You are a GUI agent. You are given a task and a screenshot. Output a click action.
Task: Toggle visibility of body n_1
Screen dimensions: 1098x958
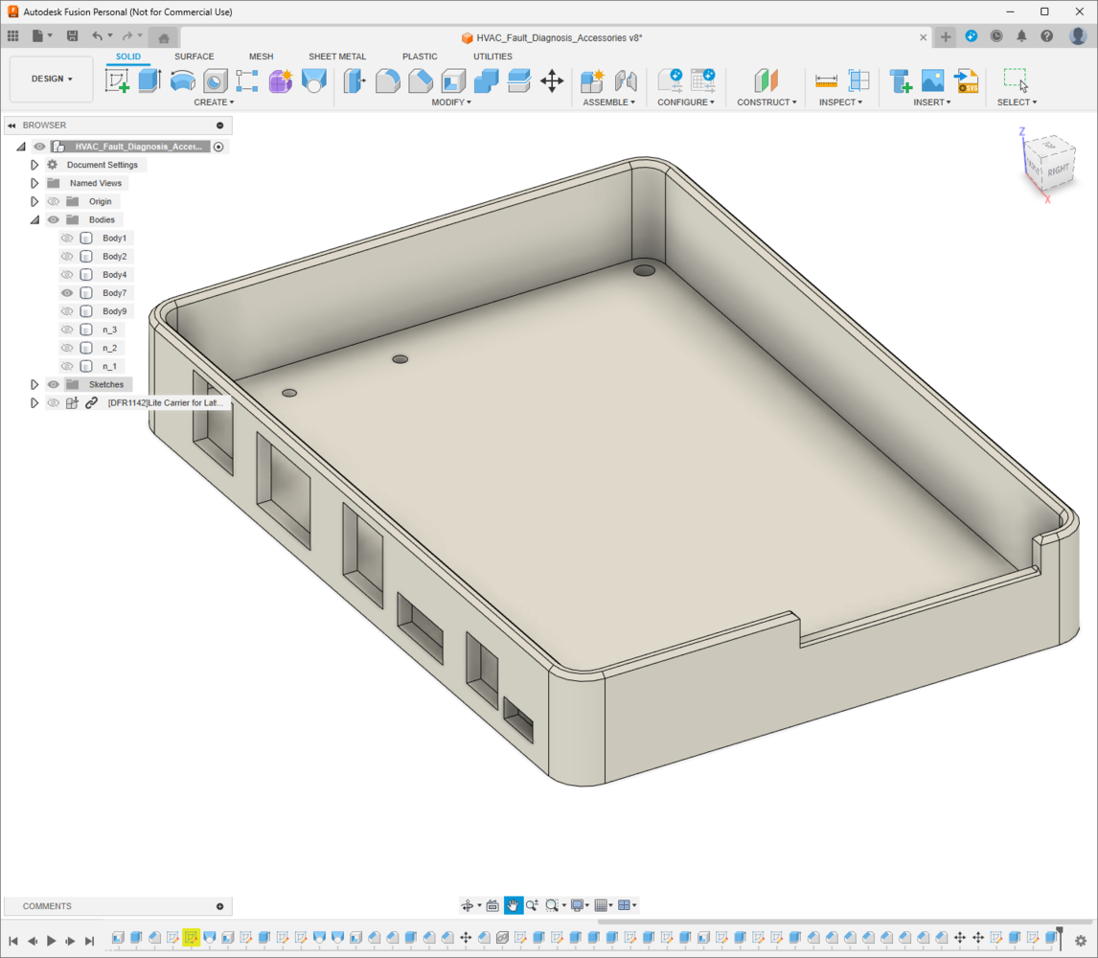tap(67, 366)
